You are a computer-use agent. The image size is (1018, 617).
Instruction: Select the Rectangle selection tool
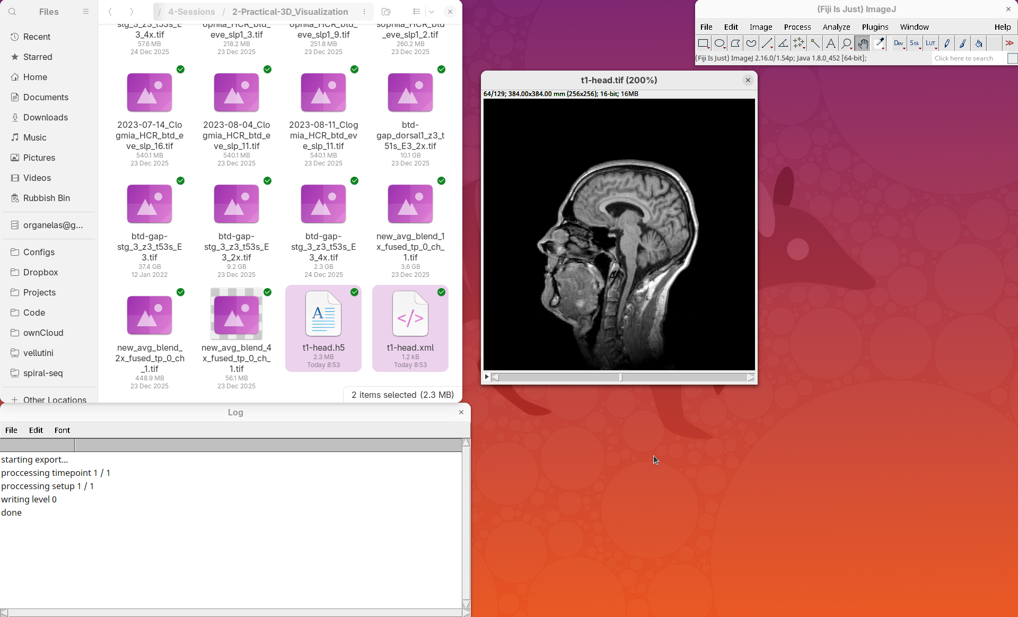pos(703,44)
